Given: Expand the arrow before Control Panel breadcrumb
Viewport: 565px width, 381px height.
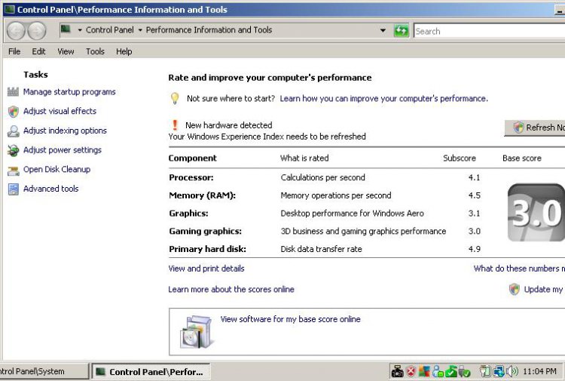Looking at the screenshot, I should coord(80,30).
